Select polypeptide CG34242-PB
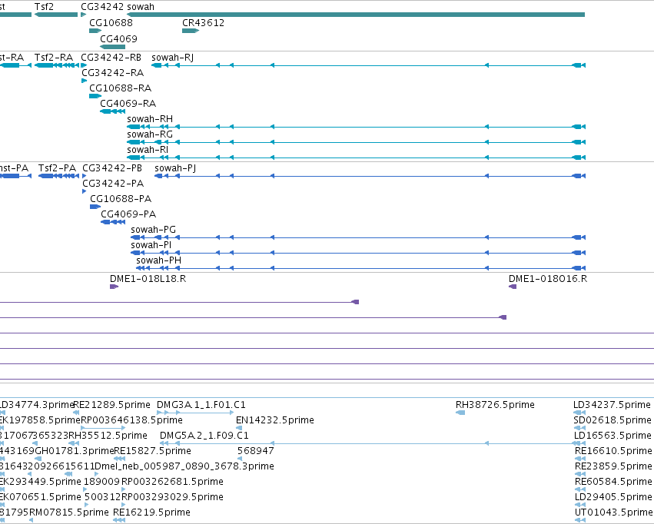The height and width of the screenshot is (524, 654). point(112,168)
